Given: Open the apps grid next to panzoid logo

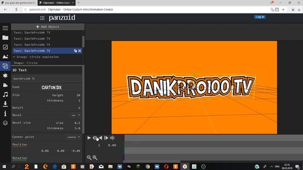Looking at the screenshot, I should [42, 18].
